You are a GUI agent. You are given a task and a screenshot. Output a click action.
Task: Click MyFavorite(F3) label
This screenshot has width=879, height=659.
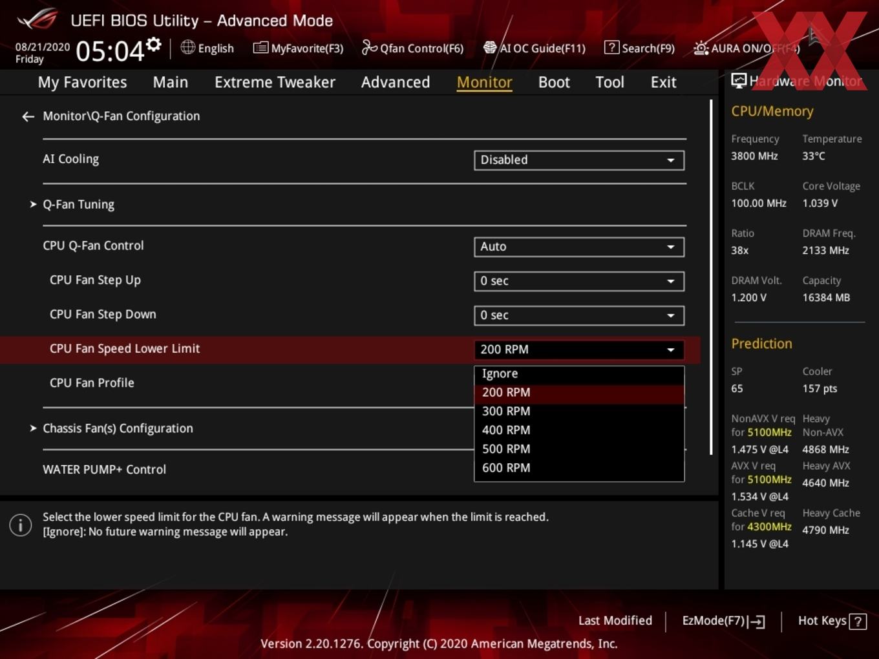307,48
